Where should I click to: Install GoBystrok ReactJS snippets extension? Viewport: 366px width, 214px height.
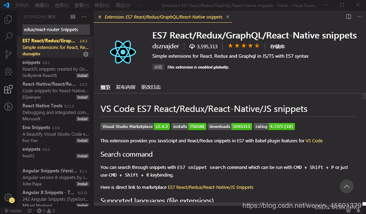[x=82, y=76]
